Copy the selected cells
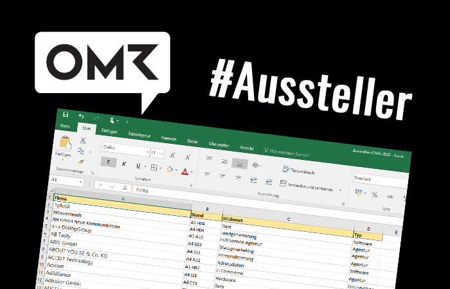The height and width of the screenshot is (289, 450). click(81, 151)
